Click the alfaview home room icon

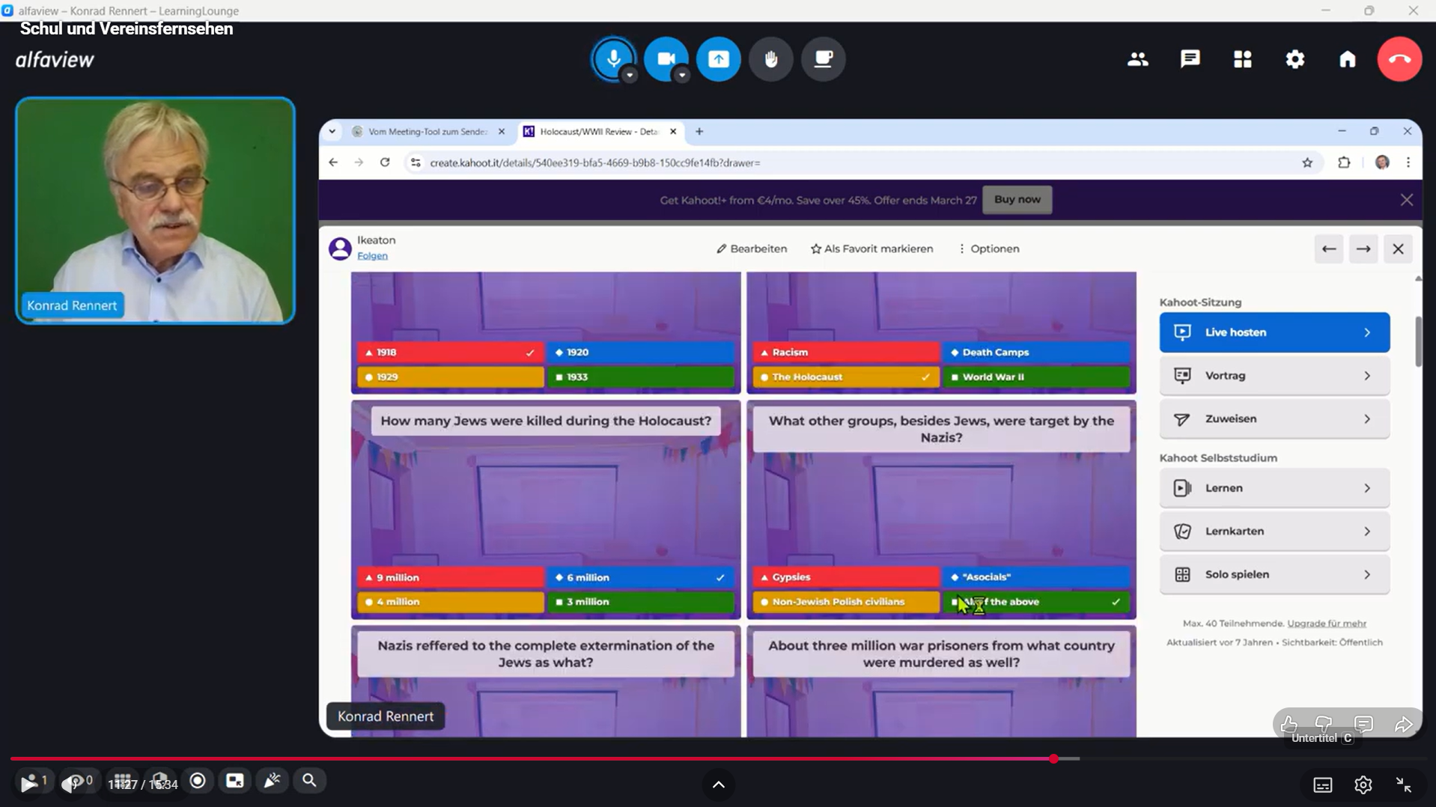(x=1347, y=59)
